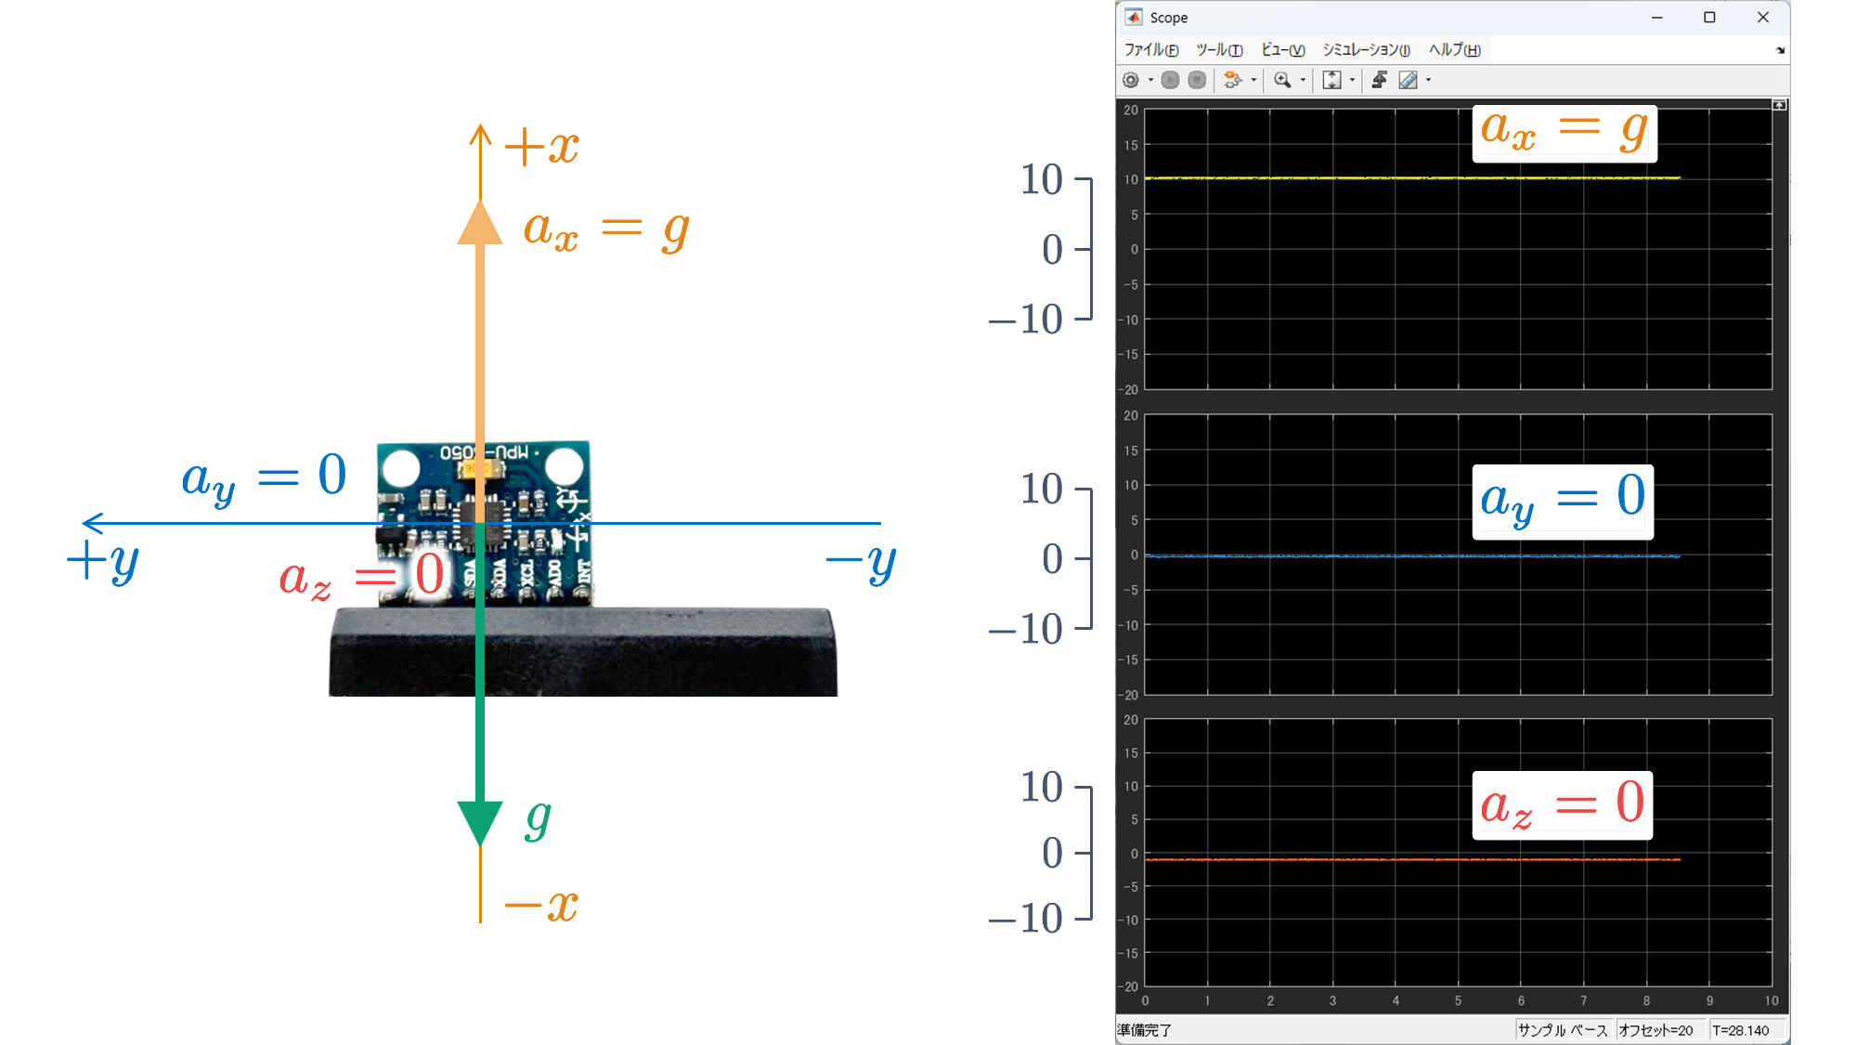This screenshot has width=1857, height=1045.
Task: Maximize axes using top-right plot icon
Action: click(x=1779, y=105)
